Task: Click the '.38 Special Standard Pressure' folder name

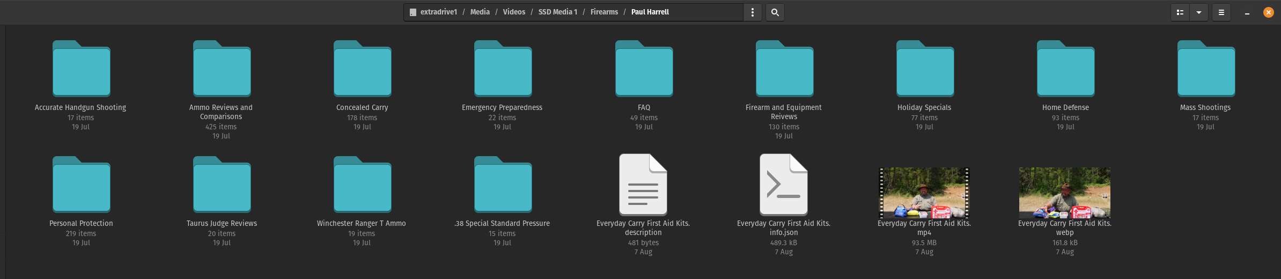Action: (502, 223)
